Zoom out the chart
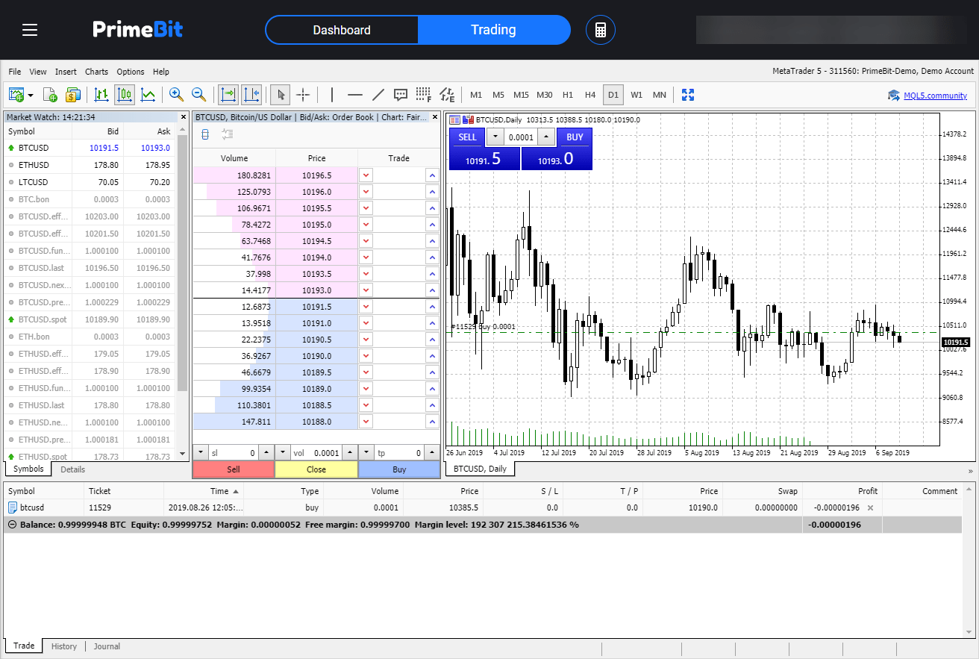This screenshot has width=979, height=659. [x=198, y=95]
